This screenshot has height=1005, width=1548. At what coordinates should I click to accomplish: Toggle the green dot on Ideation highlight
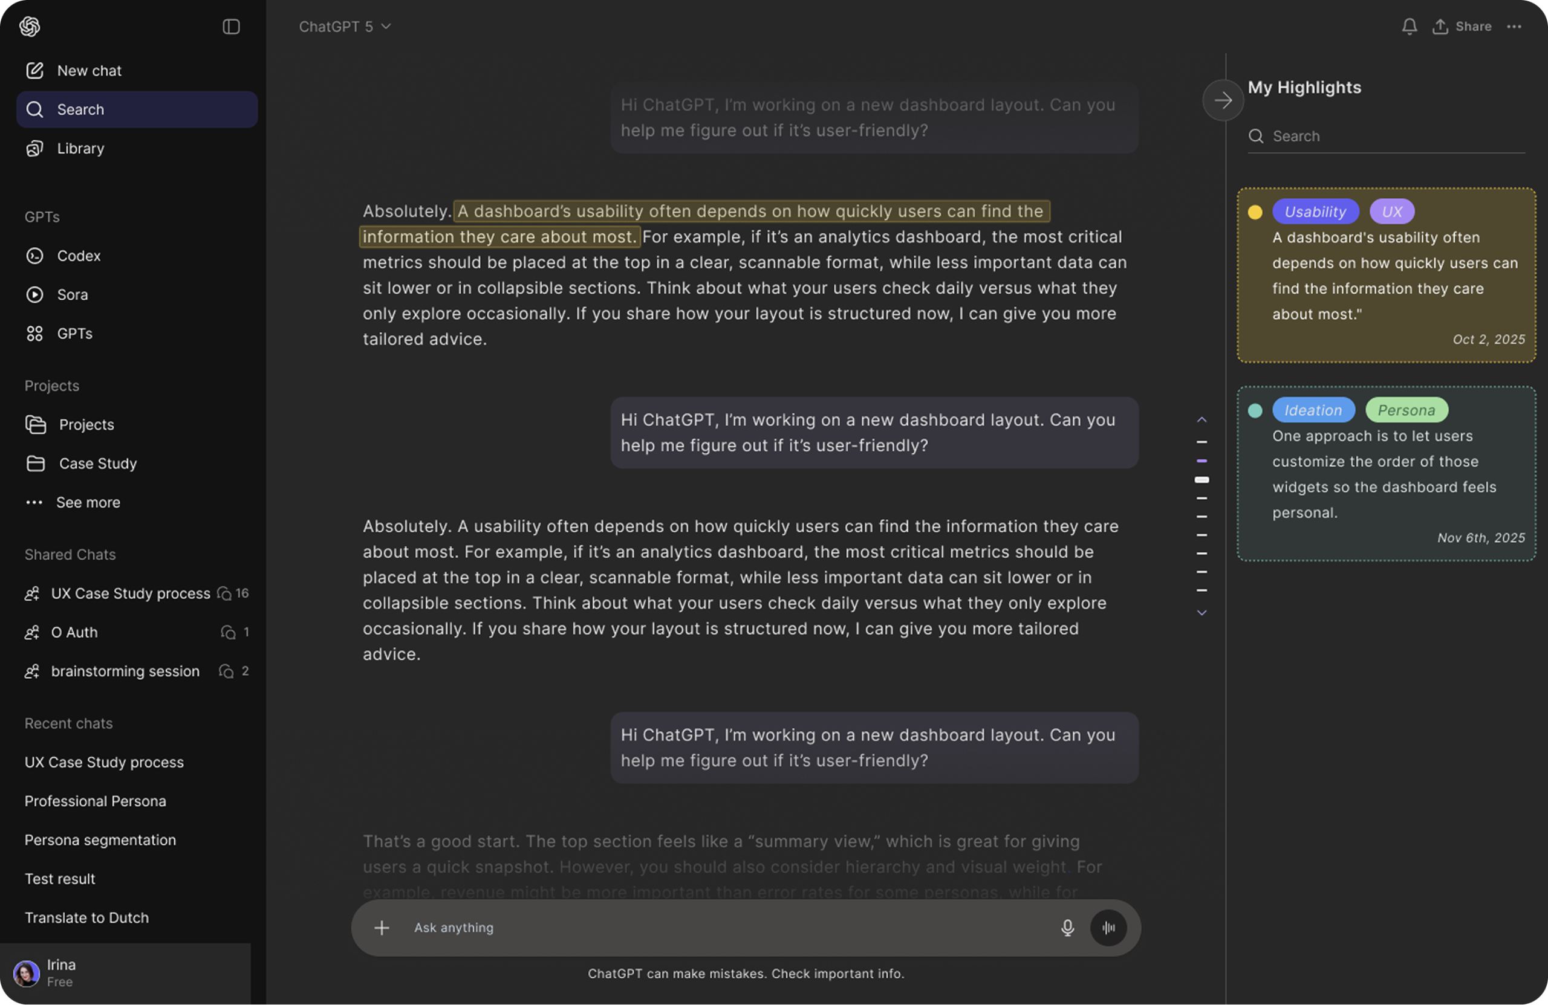1256,411
